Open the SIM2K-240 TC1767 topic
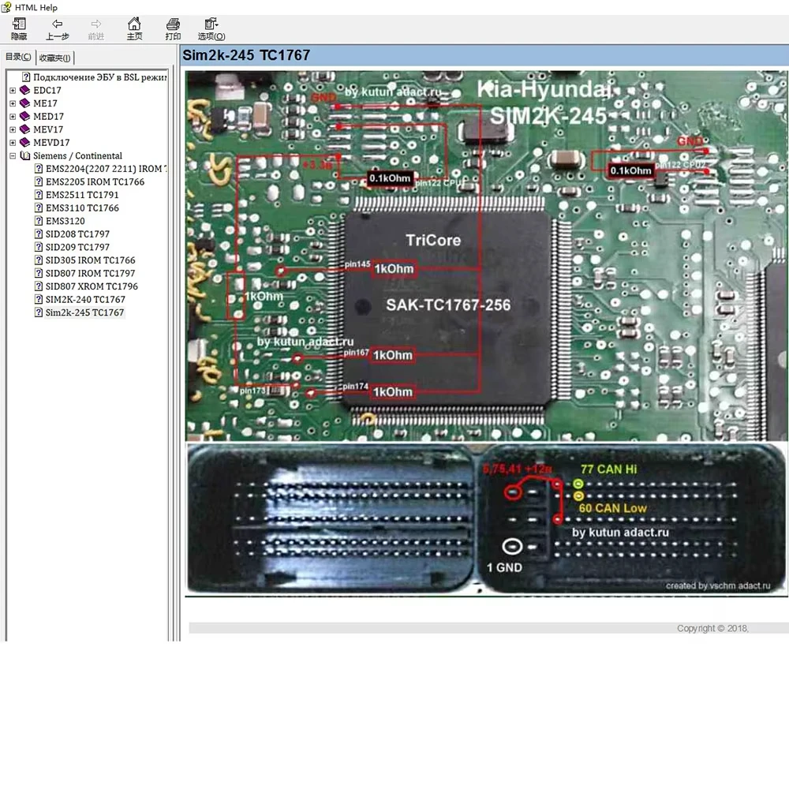The height and width of the screenshot is (789, 789). pos(85,300)
